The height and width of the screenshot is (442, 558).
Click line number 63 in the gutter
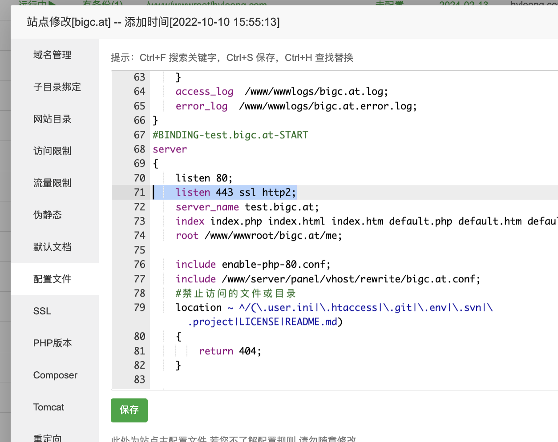139,77
